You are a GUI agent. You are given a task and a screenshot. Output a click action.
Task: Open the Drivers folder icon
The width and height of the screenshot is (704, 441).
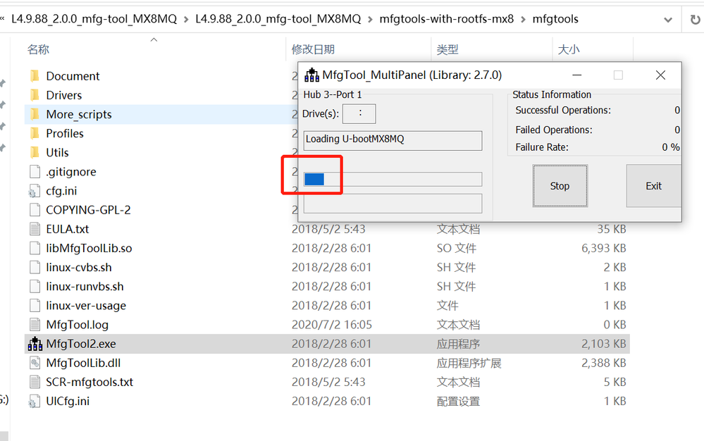tap(35, 95)
